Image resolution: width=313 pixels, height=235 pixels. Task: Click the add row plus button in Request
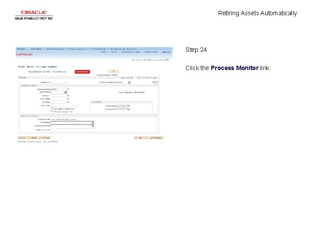[154, 82]
